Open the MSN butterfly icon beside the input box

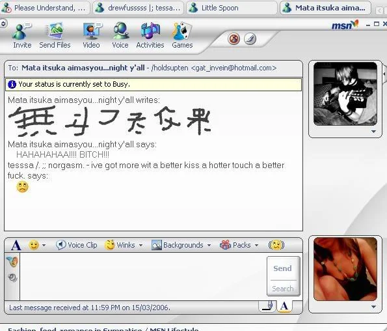point(12,262)
